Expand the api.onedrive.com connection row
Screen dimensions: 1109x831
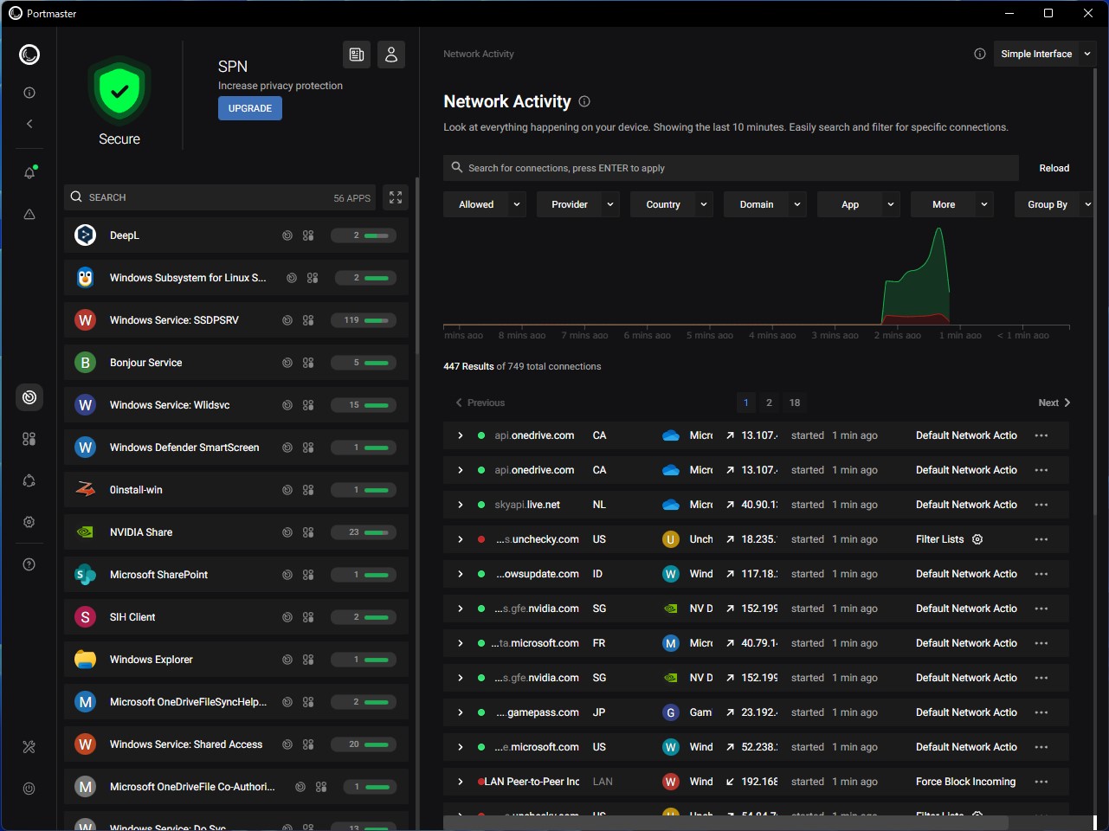pyautogui.click(x=460, y=435)
